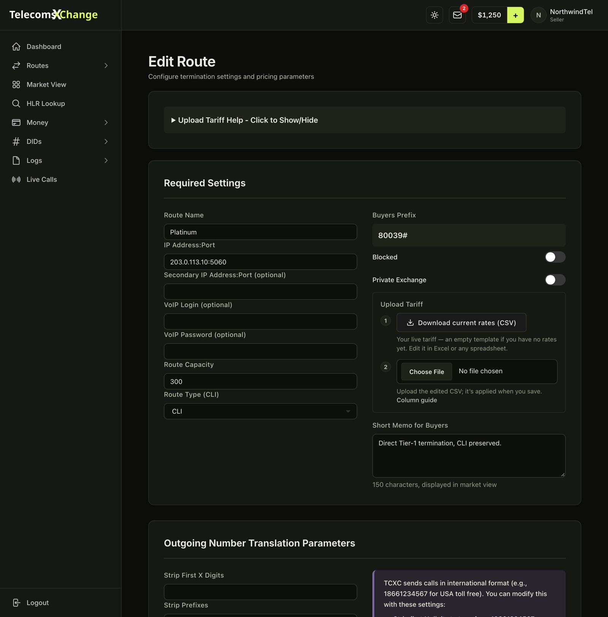The height and width of the screenshot is (617, 608).
Task: Toggle the Blocked switch
Action: click(555, 257)
